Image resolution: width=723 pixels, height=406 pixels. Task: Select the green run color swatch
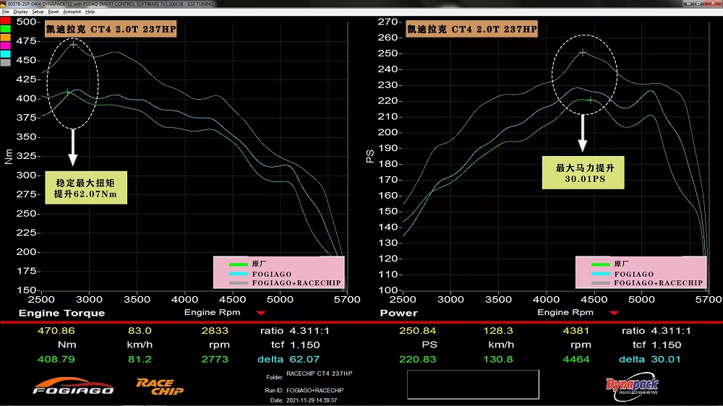(5, 29)
